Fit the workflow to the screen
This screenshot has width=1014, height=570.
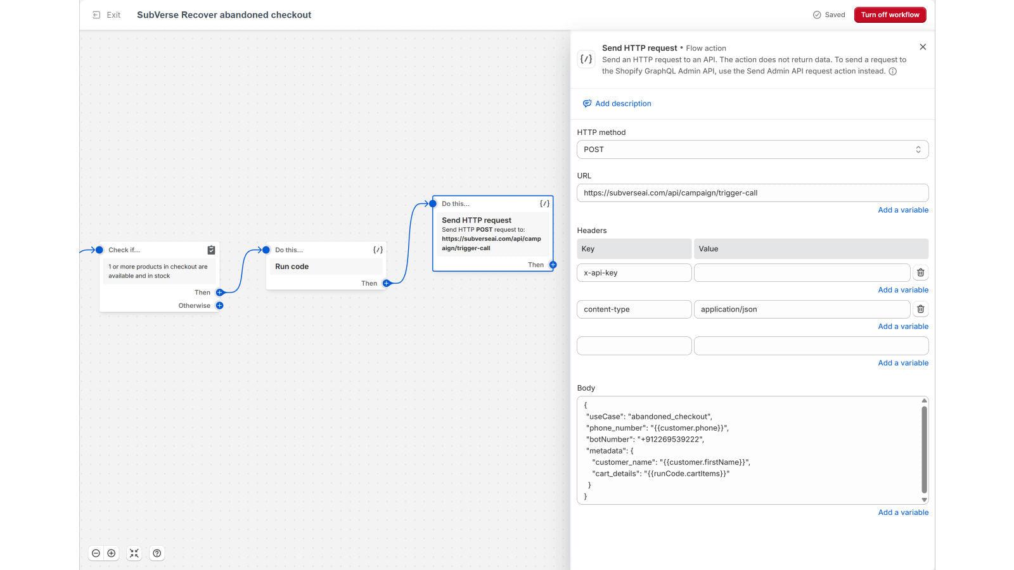(134, 553)
